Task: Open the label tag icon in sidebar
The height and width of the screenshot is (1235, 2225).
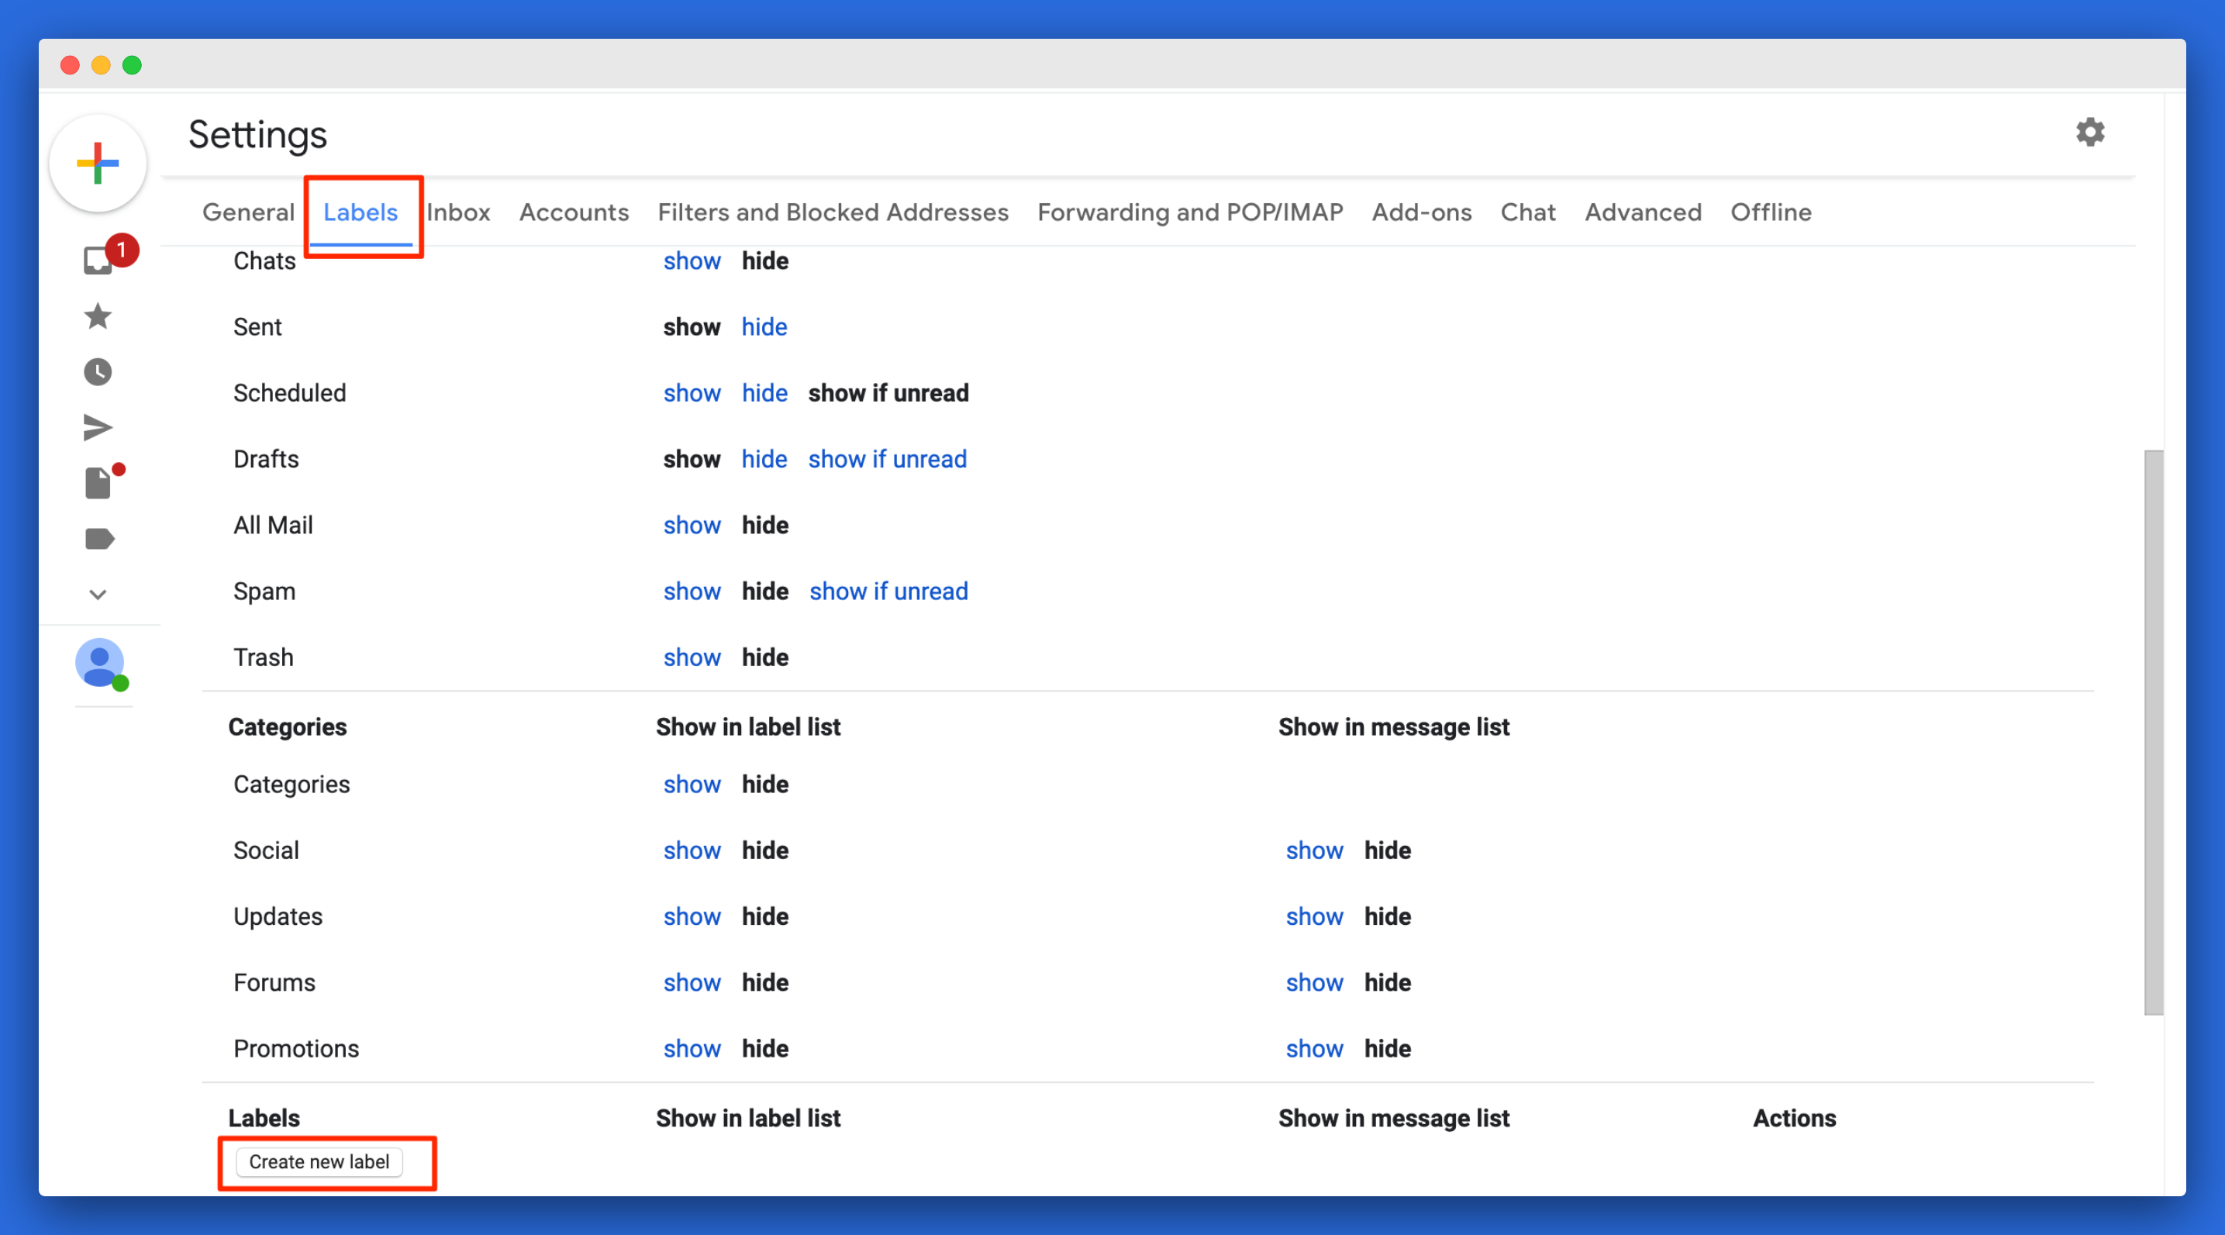Action: coord(99,539)
